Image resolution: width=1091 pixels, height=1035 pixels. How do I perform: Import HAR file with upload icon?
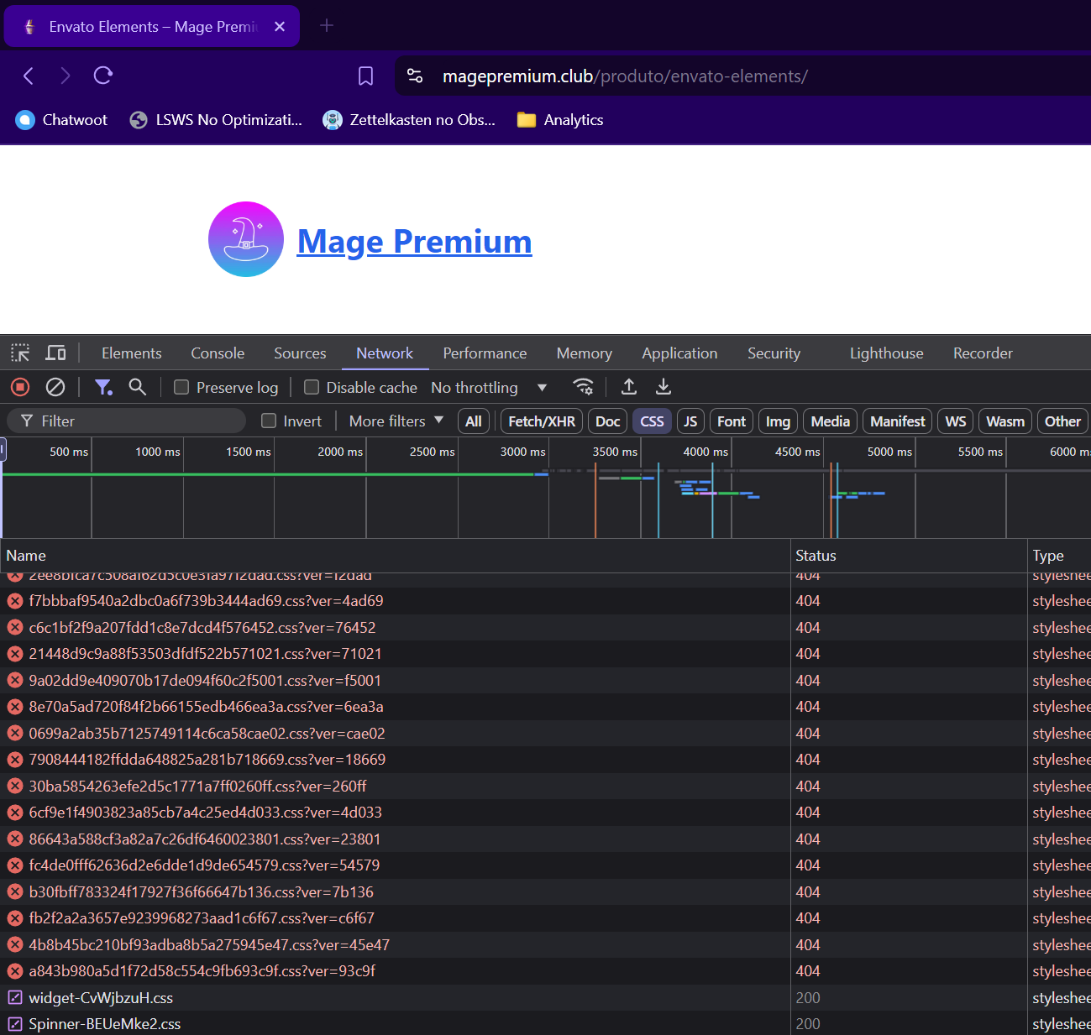629,387
